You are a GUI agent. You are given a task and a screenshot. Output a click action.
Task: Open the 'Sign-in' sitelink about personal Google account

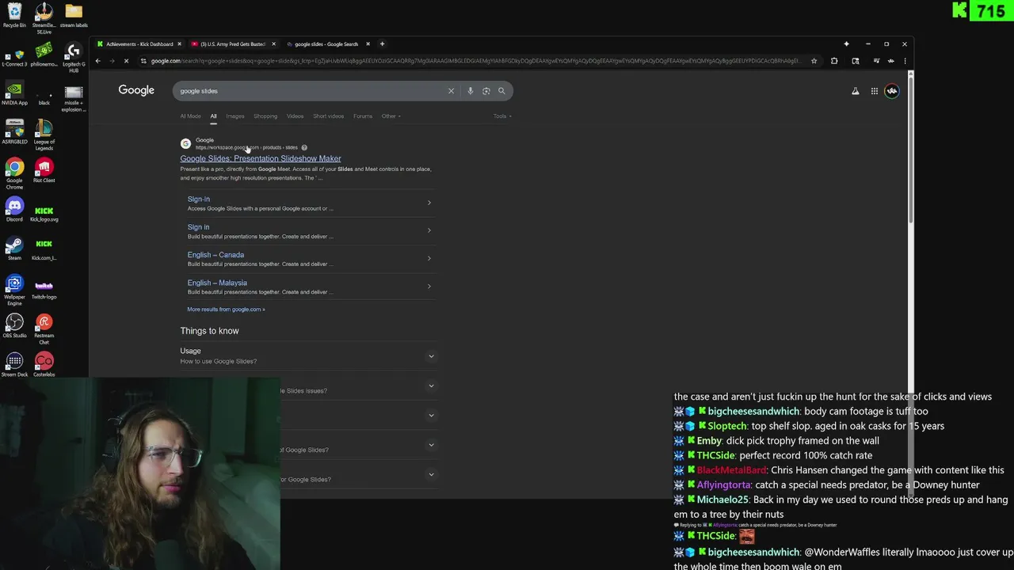(x=199, y=199)
